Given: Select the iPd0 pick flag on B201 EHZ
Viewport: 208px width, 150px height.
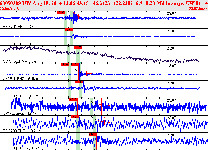Looking at the screenshot, I should coord(61,12).
